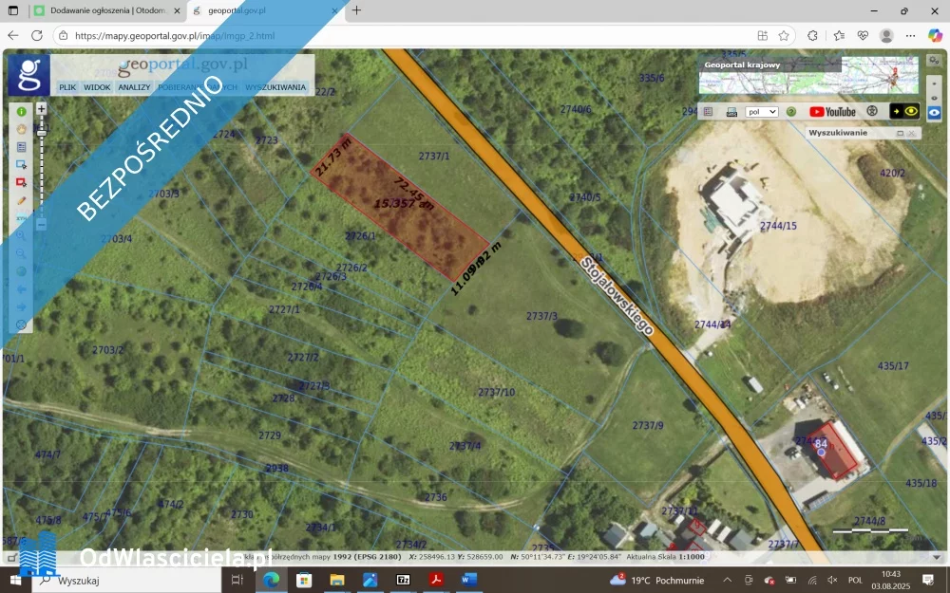The image size is (950, 593).
Task: Select the pan hand tool
Action: (21, 129)
